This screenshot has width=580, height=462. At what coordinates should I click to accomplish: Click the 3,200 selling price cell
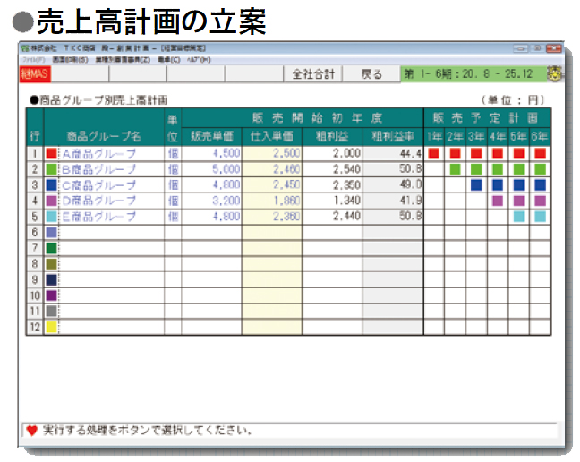point(211,201)
